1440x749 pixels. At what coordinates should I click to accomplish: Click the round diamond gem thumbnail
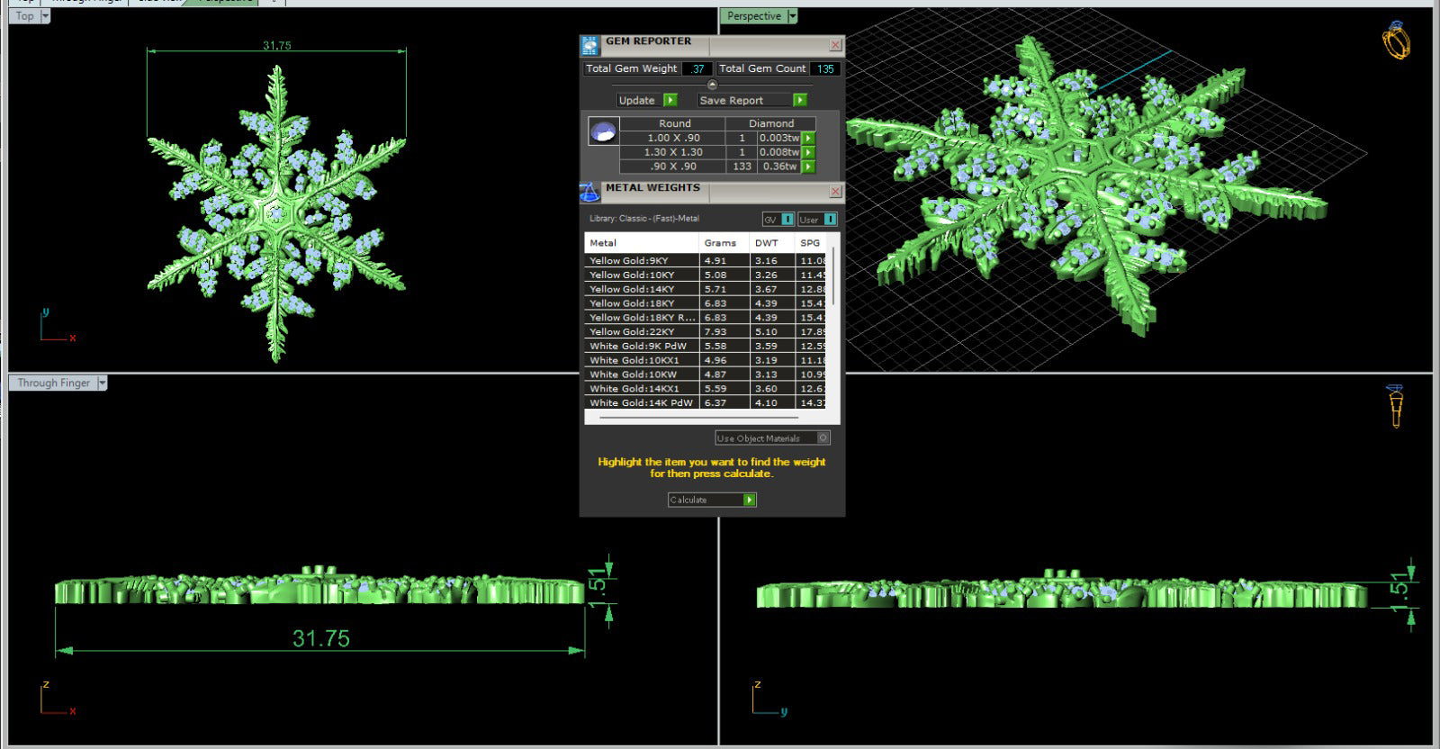[603, 132]
